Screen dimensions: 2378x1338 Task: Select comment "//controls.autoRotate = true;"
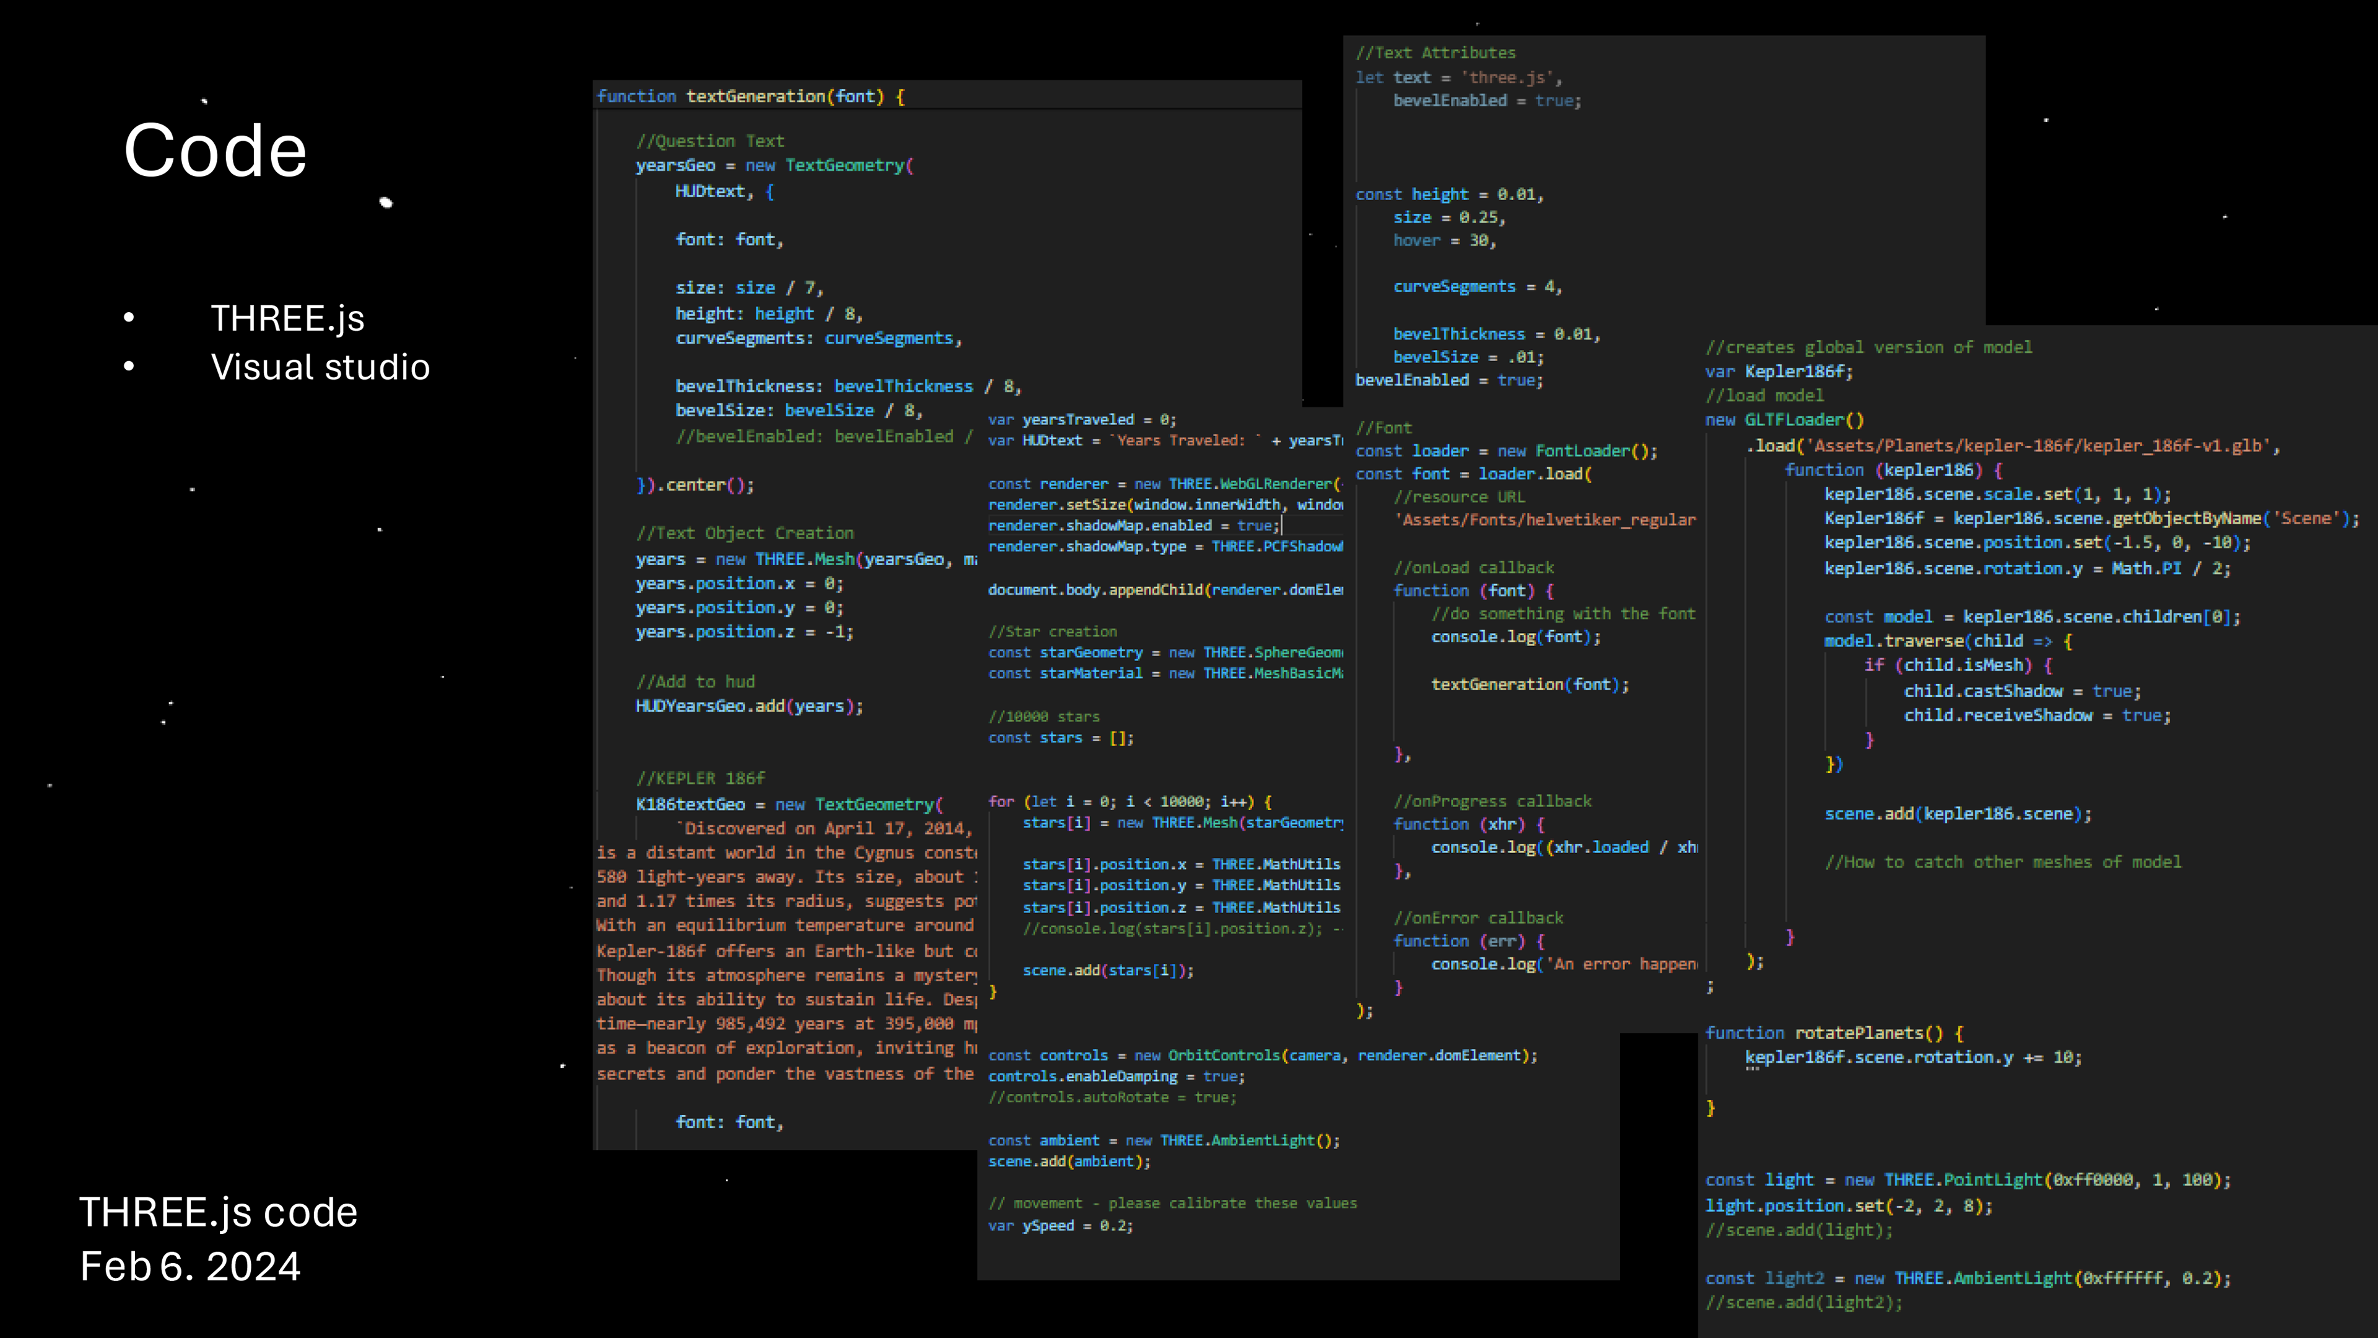click(x=1112, y=1097)
